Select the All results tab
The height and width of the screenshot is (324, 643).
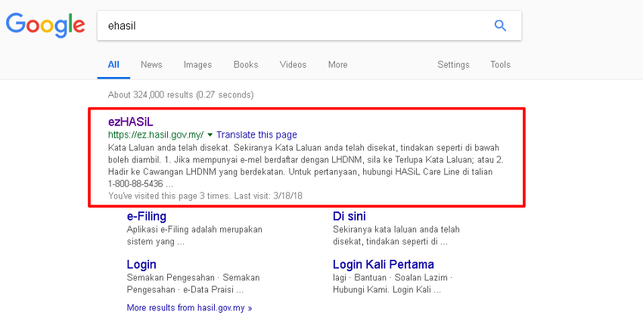tap(113, 65)
